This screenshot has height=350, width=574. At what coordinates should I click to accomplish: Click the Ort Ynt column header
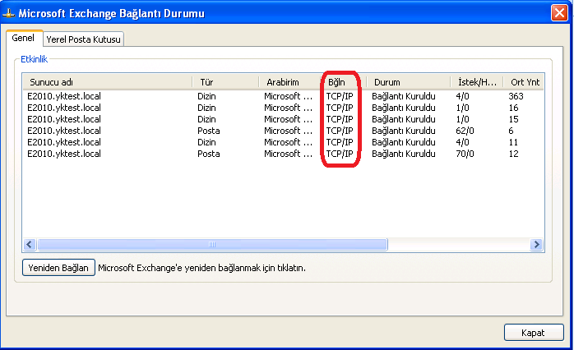coord(523,82)
